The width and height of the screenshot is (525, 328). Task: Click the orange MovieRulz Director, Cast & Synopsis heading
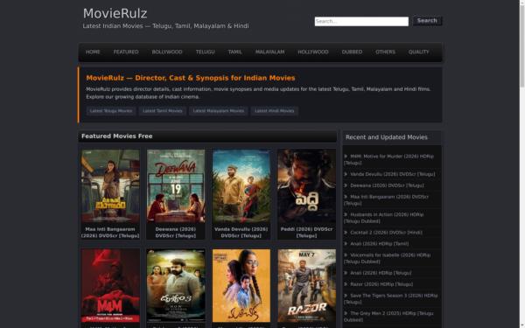click(191, 78)
